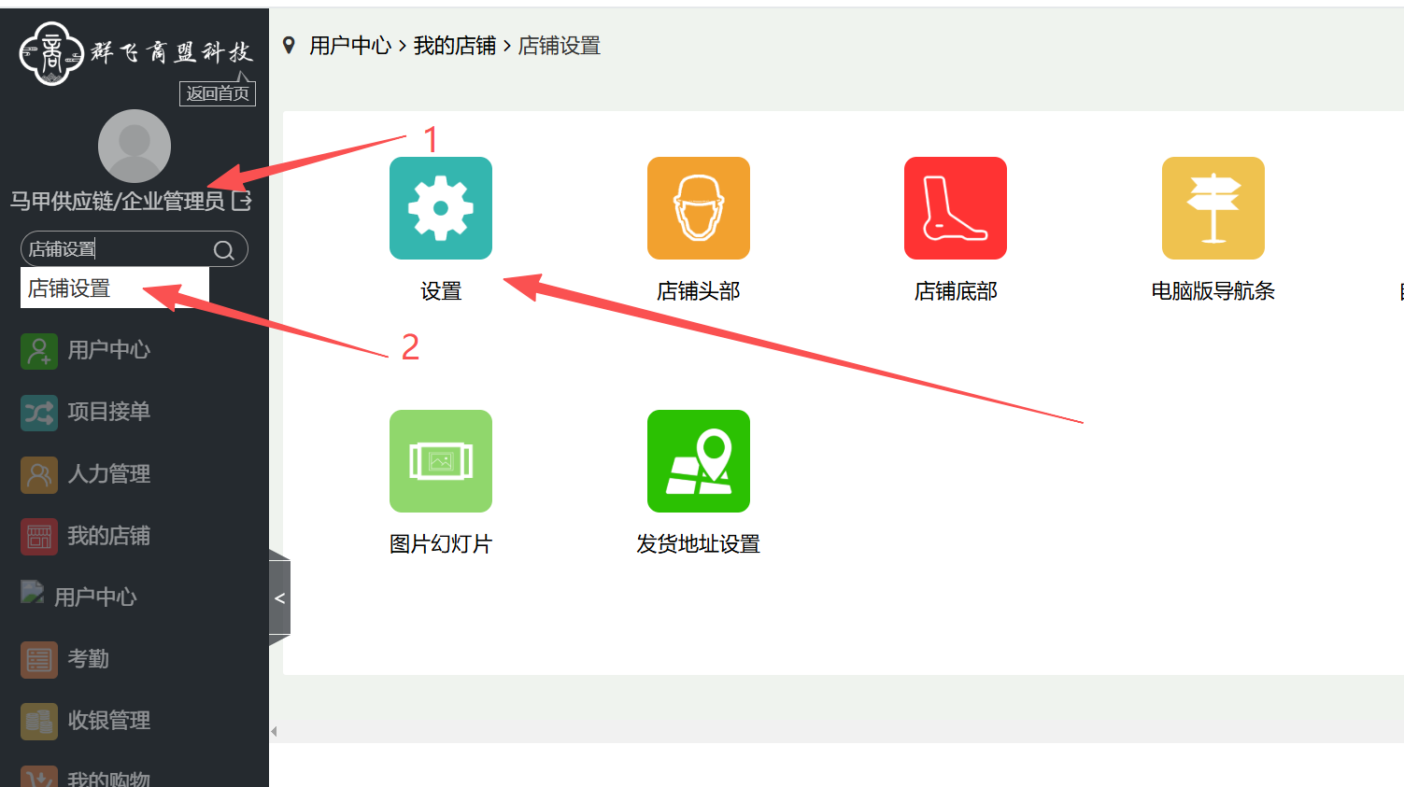Viewport: 1404px width, 787px height.
Task: Open the yellow 电脑版导航条 signpost icon
Action: tap(1213, 208)
